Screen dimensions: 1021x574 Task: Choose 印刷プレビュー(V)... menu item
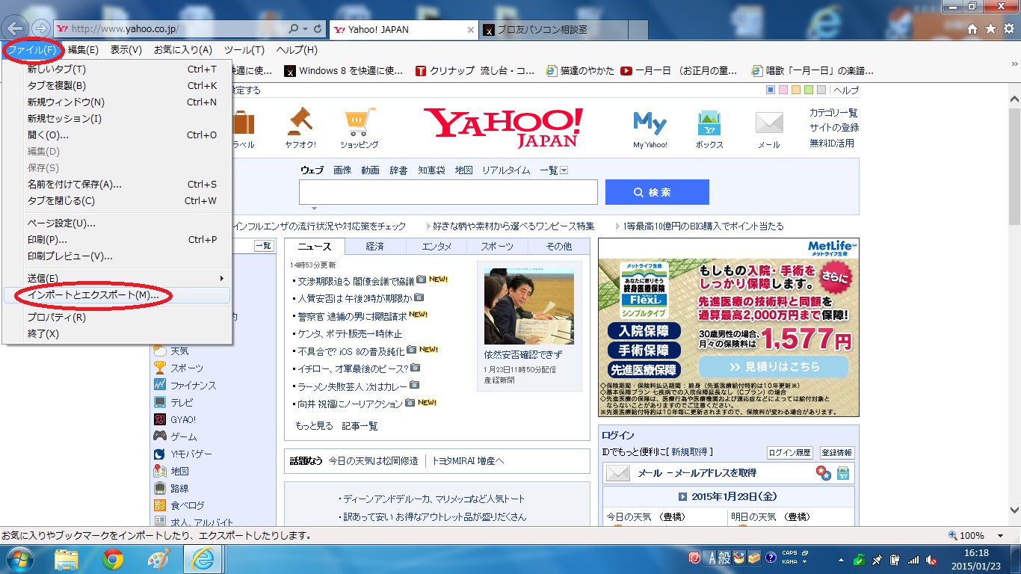click(117, 256)
